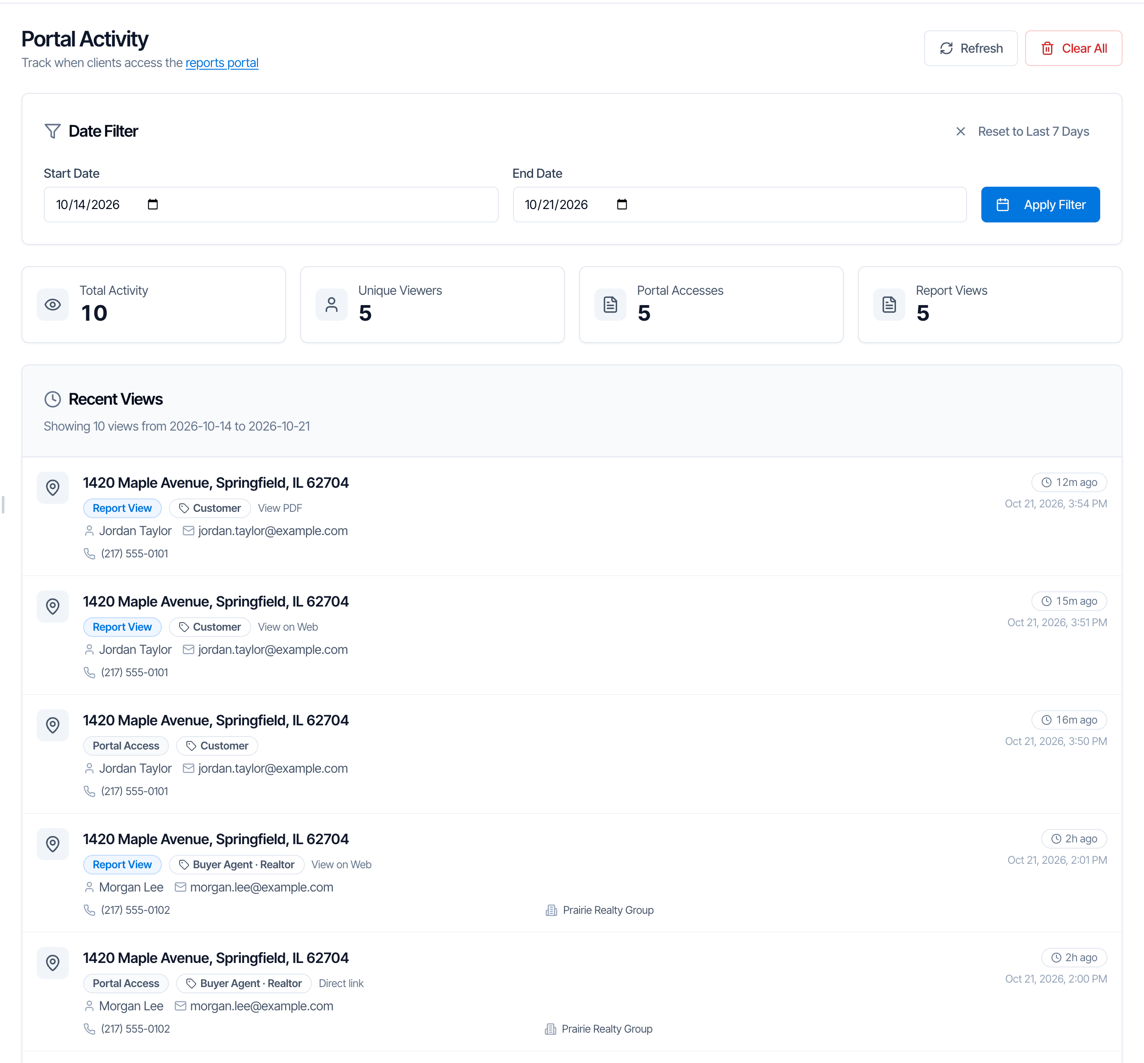Click the Buyer Agent · Realtor tag in the 2:01 PM row

pos(236,865)
